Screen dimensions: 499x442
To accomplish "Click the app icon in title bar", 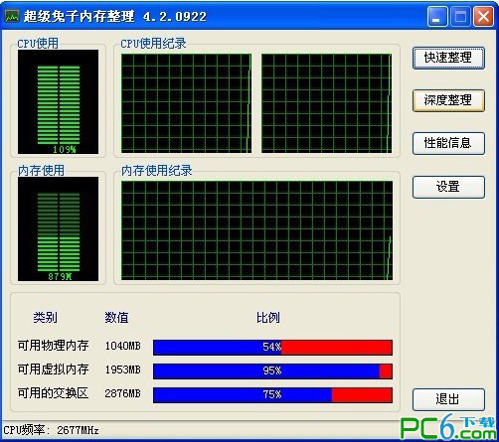I will coord(12,16).
